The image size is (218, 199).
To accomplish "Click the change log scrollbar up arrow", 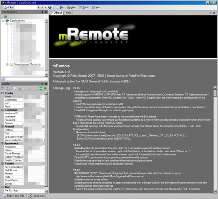I will pos(215,88).
